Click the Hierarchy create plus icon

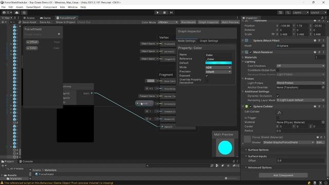point(3,22)
